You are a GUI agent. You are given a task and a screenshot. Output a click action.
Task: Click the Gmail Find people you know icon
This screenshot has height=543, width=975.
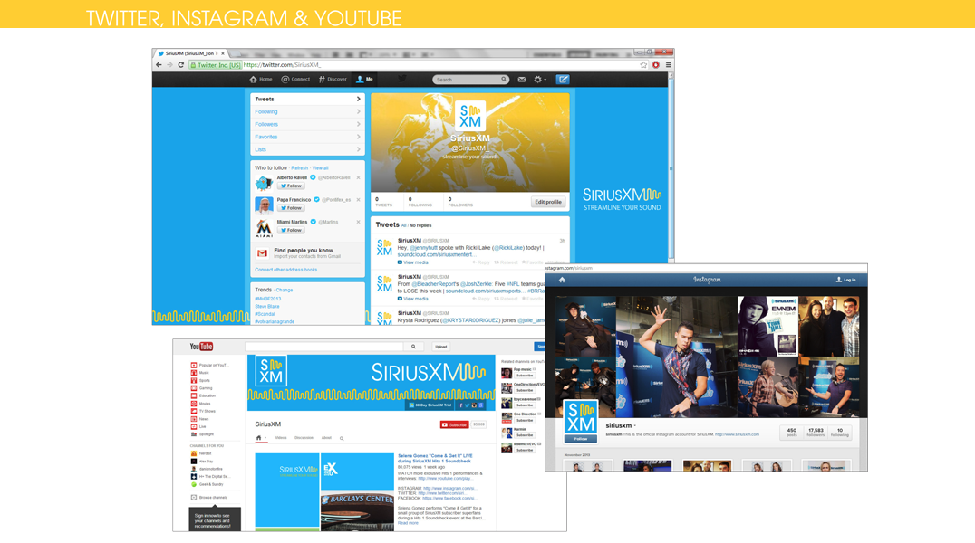263,253
